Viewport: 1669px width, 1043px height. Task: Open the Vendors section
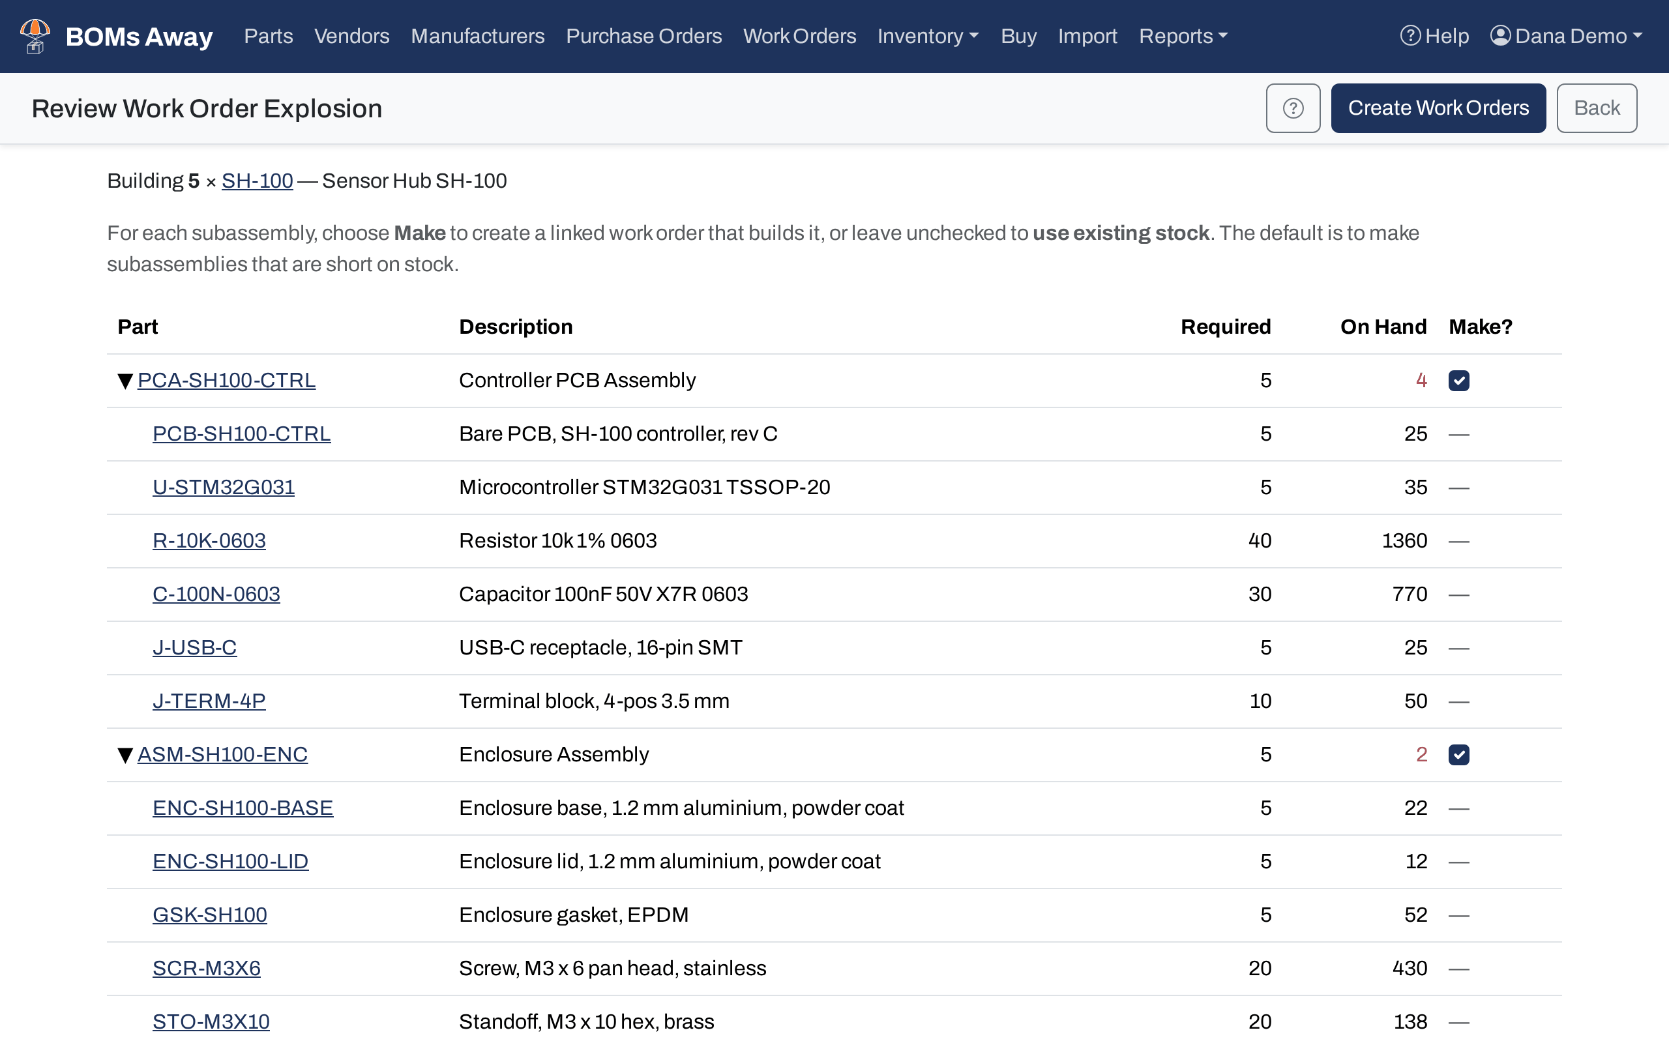tap(352, 36)
